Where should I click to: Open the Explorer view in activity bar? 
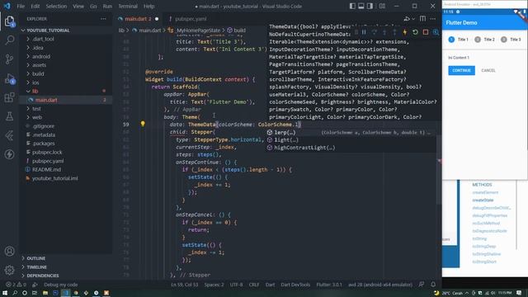point(9,21)
